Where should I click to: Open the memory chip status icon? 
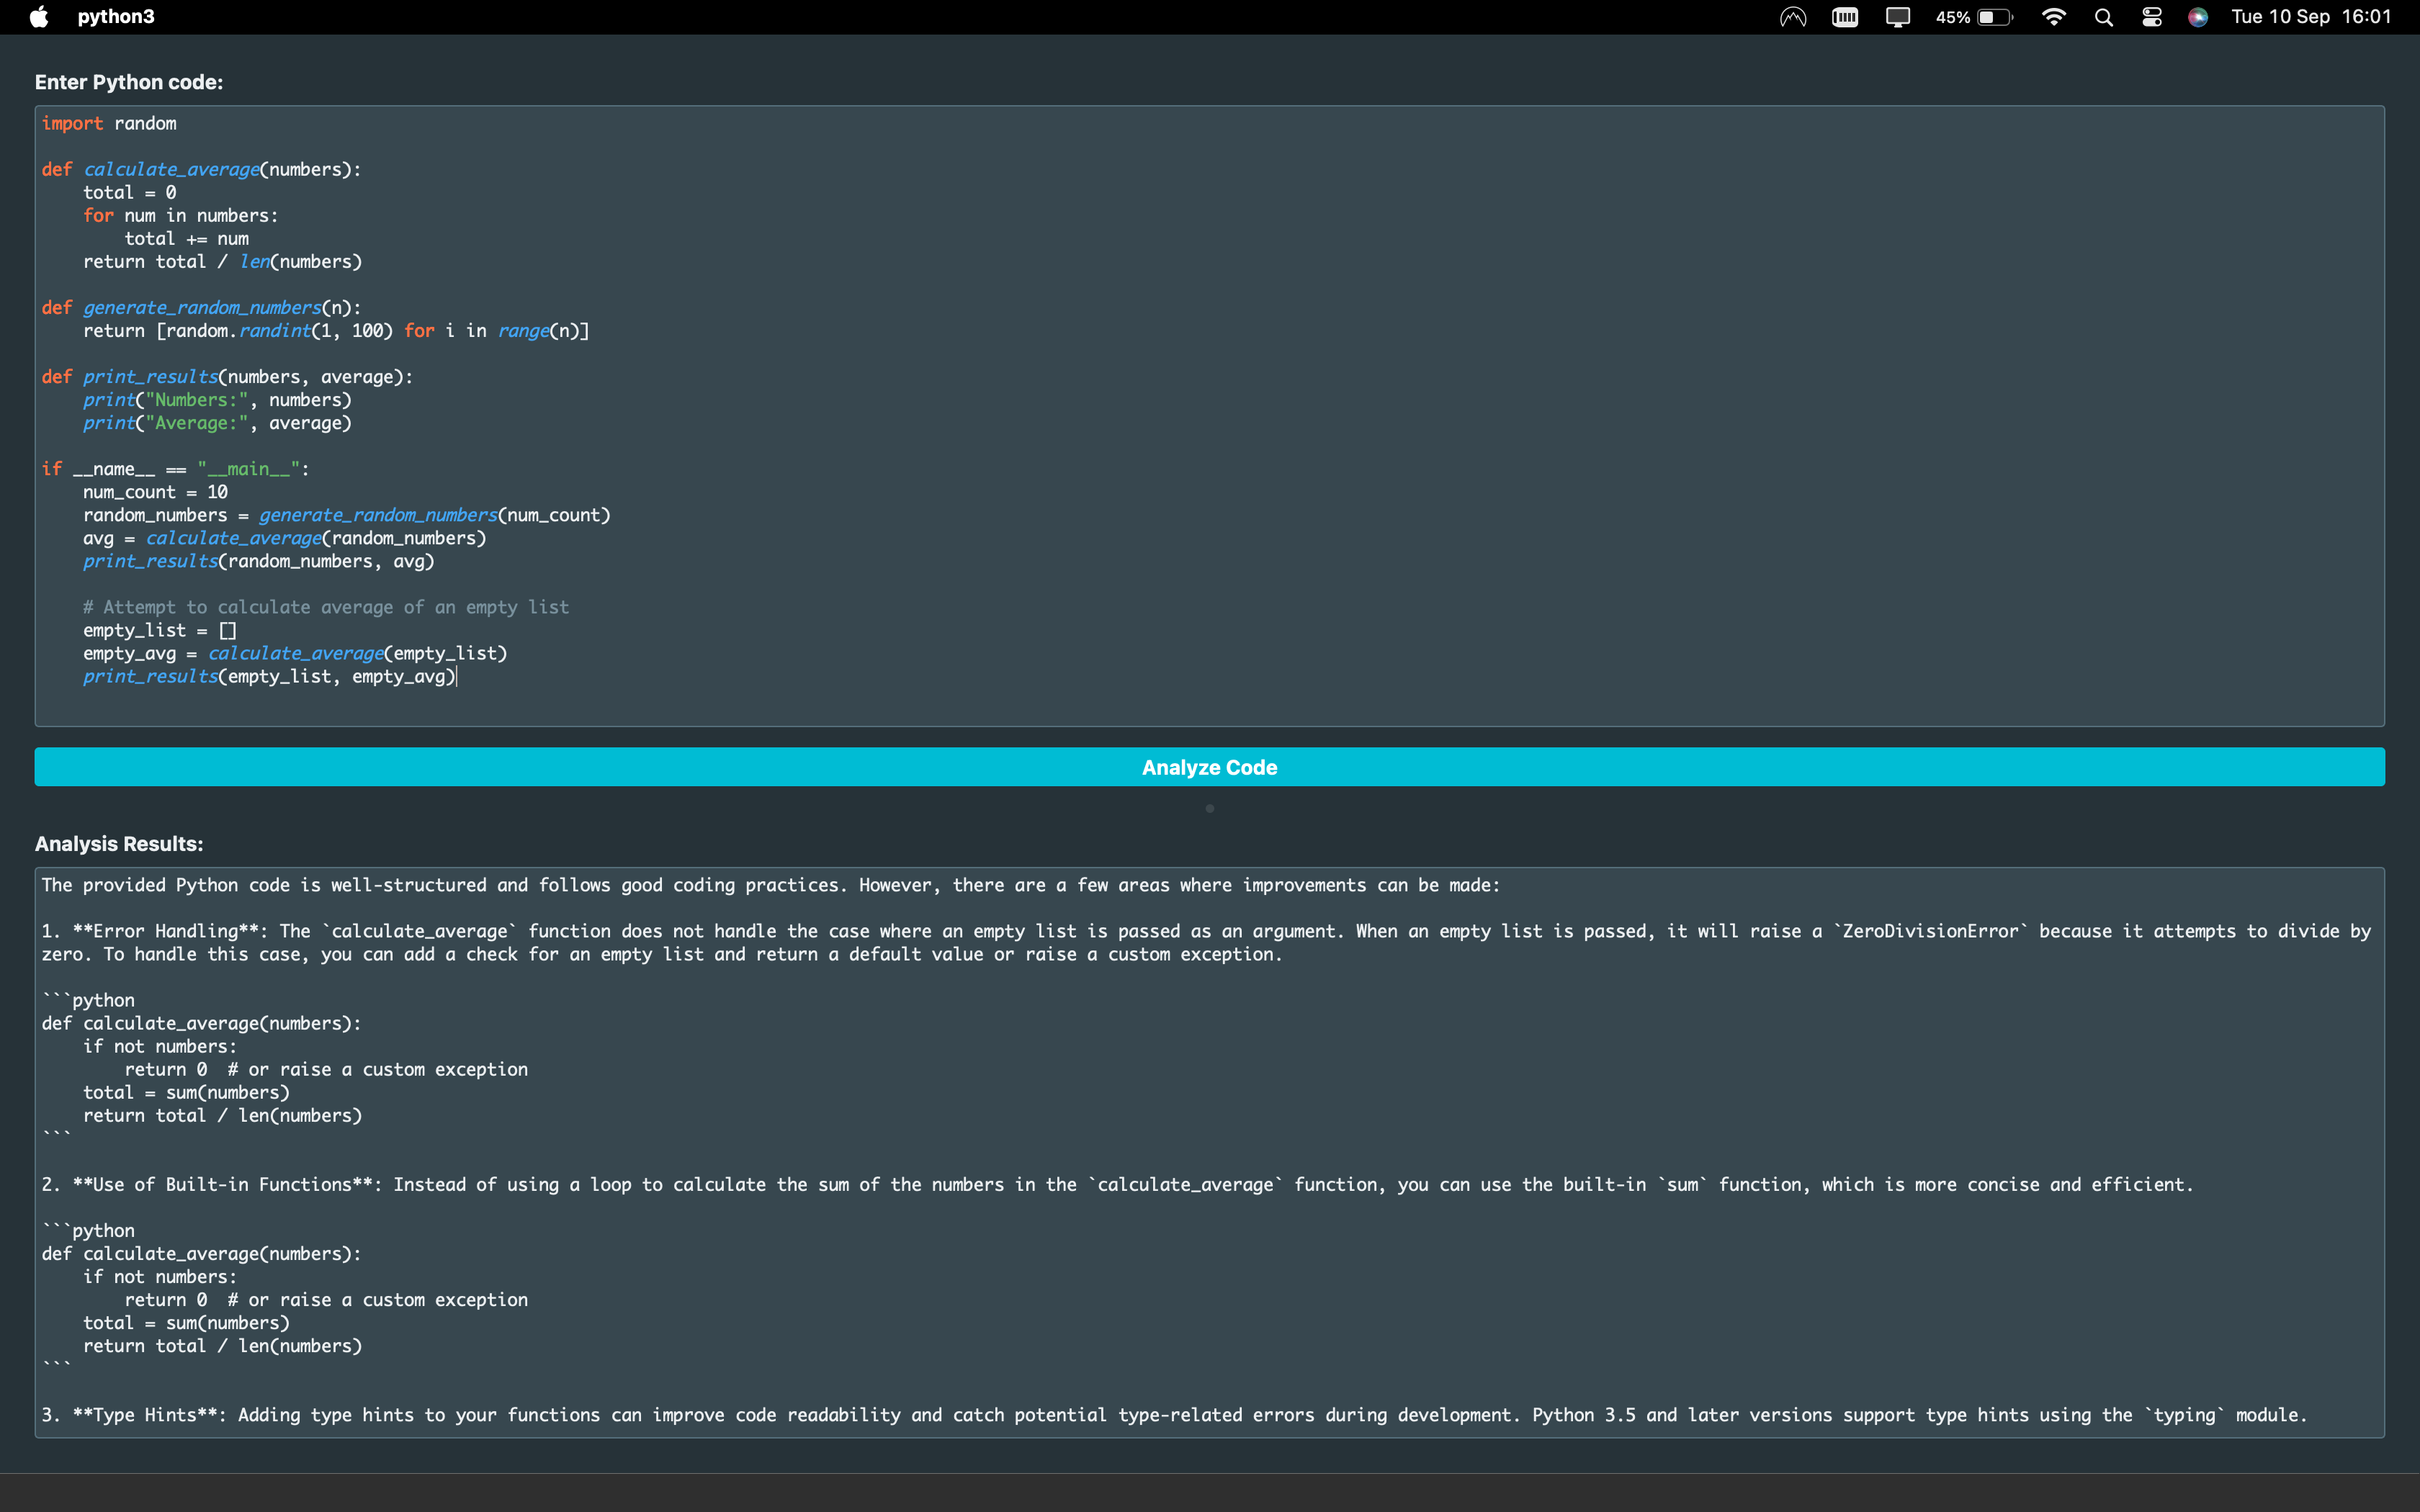pos(1844,17)
